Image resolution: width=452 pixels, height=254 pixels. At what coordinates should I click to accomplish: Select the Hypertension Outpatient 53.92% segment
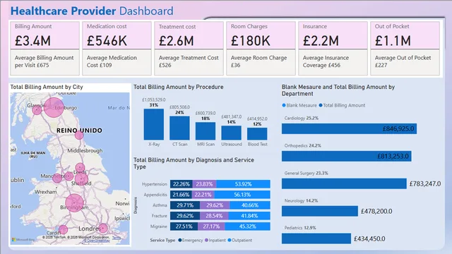[x=243, y=184]
